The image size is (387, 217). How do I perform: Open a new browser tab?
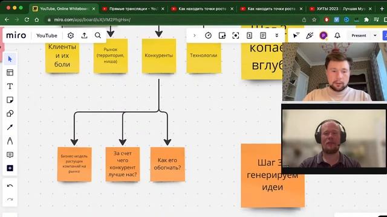pos(382,8)
